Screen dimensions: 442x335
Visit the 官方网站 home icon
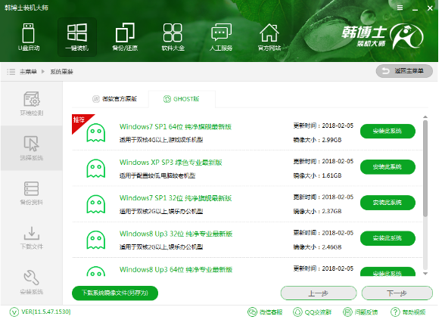coord(269,36)
